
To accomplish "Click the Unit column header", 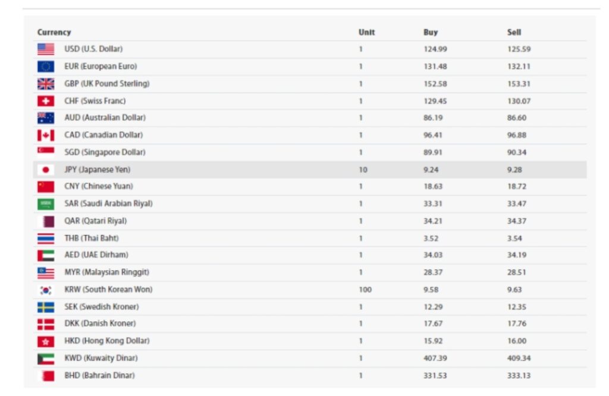I will coord(366,32).
